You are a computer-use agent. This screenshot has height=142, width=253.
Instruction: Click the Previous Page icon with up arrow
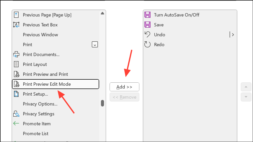coord(16,15)
